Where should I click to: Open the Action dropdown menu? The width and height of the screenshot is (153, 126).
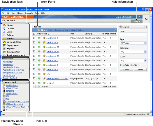[x=66, y=30]
